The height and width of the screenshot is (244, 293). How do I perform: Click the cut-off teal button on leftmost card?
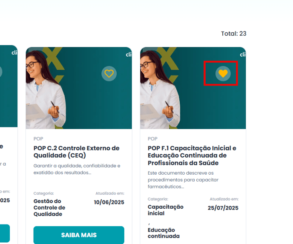pos(5,233)
